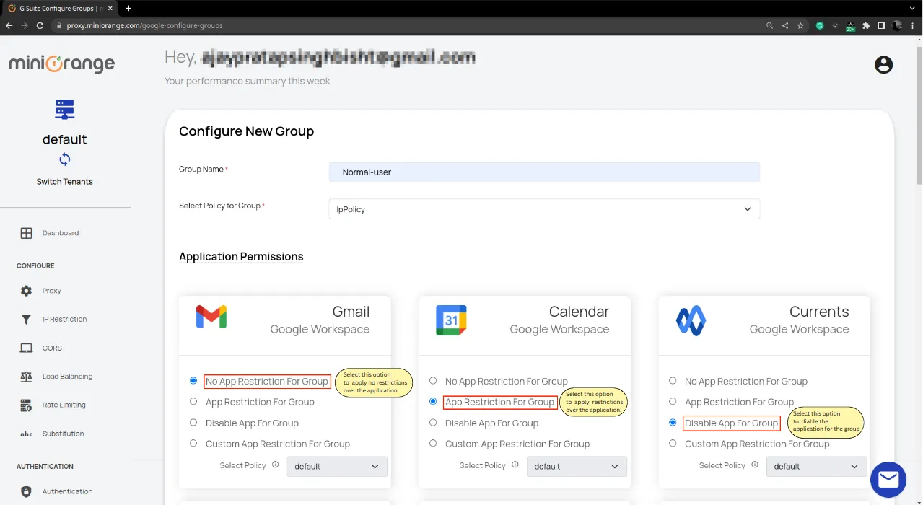The width and height of the screenshot is (923, 505).
Task: Click Currents Select Policy info icon
Action: tap(755, 465)
